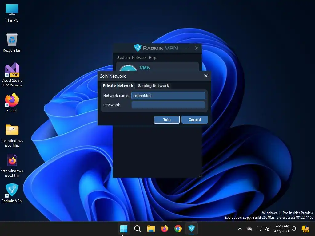Launch Firefox from the taskbar
This screenshot has width=315, height=236.
165,229
